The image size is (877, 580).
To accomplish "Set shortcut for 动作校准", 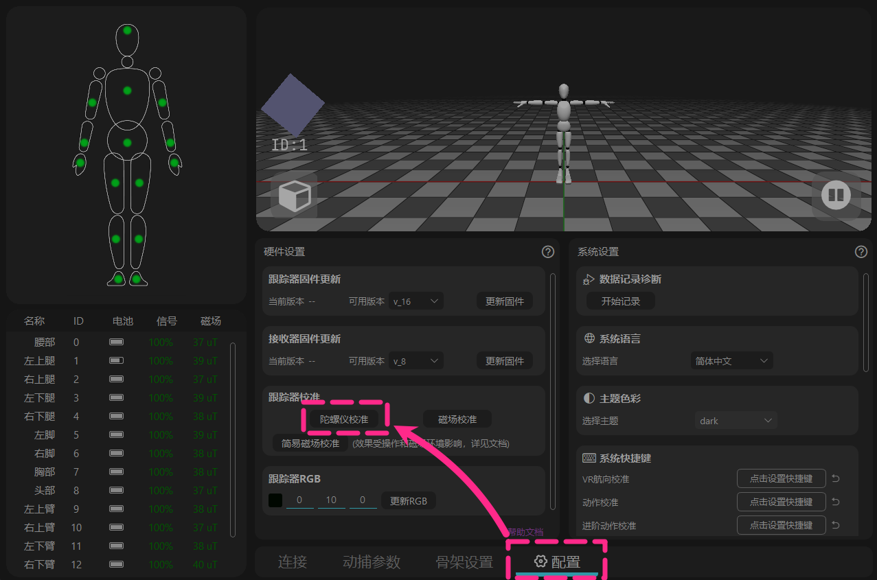I will pos(782,502).
